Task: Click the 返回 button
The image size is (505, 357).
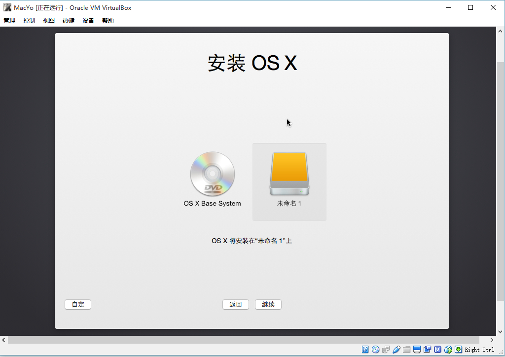Action: pyautogui.click(x=235, y=304)
